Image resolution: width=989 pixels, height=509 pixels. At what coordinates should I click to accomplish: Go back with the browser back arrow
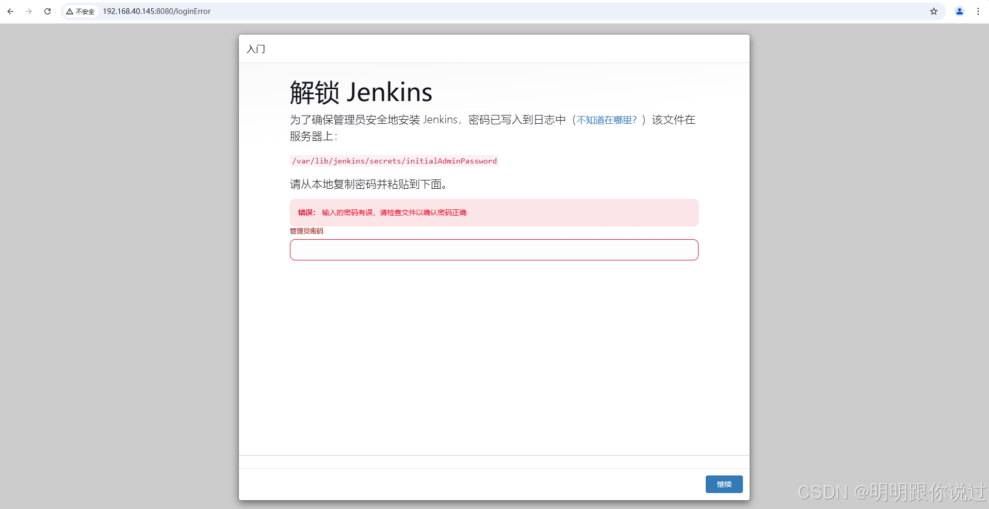10,11
